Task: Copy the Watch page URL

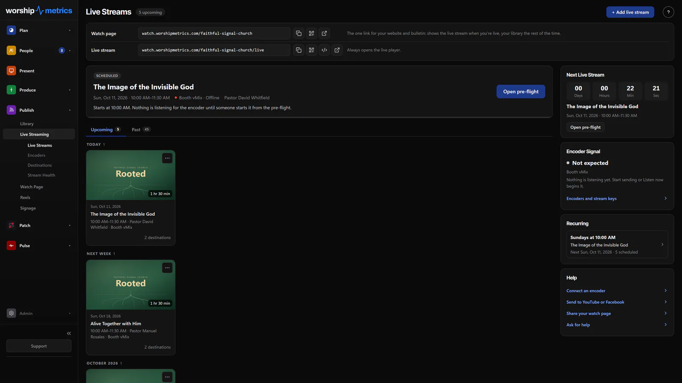Action: point(299,33)
